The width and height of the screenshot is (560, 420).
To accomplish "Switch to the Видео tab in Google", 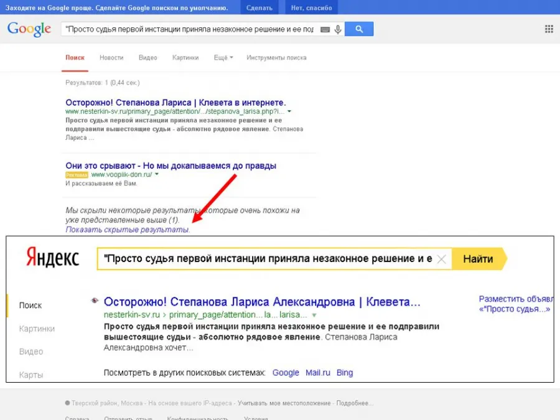I will (148, 57).
